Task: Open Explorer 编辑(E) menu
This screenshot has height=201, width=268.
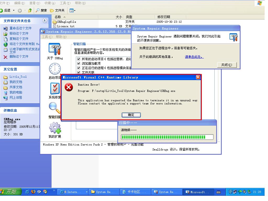Action: click(x=19, y=3)
